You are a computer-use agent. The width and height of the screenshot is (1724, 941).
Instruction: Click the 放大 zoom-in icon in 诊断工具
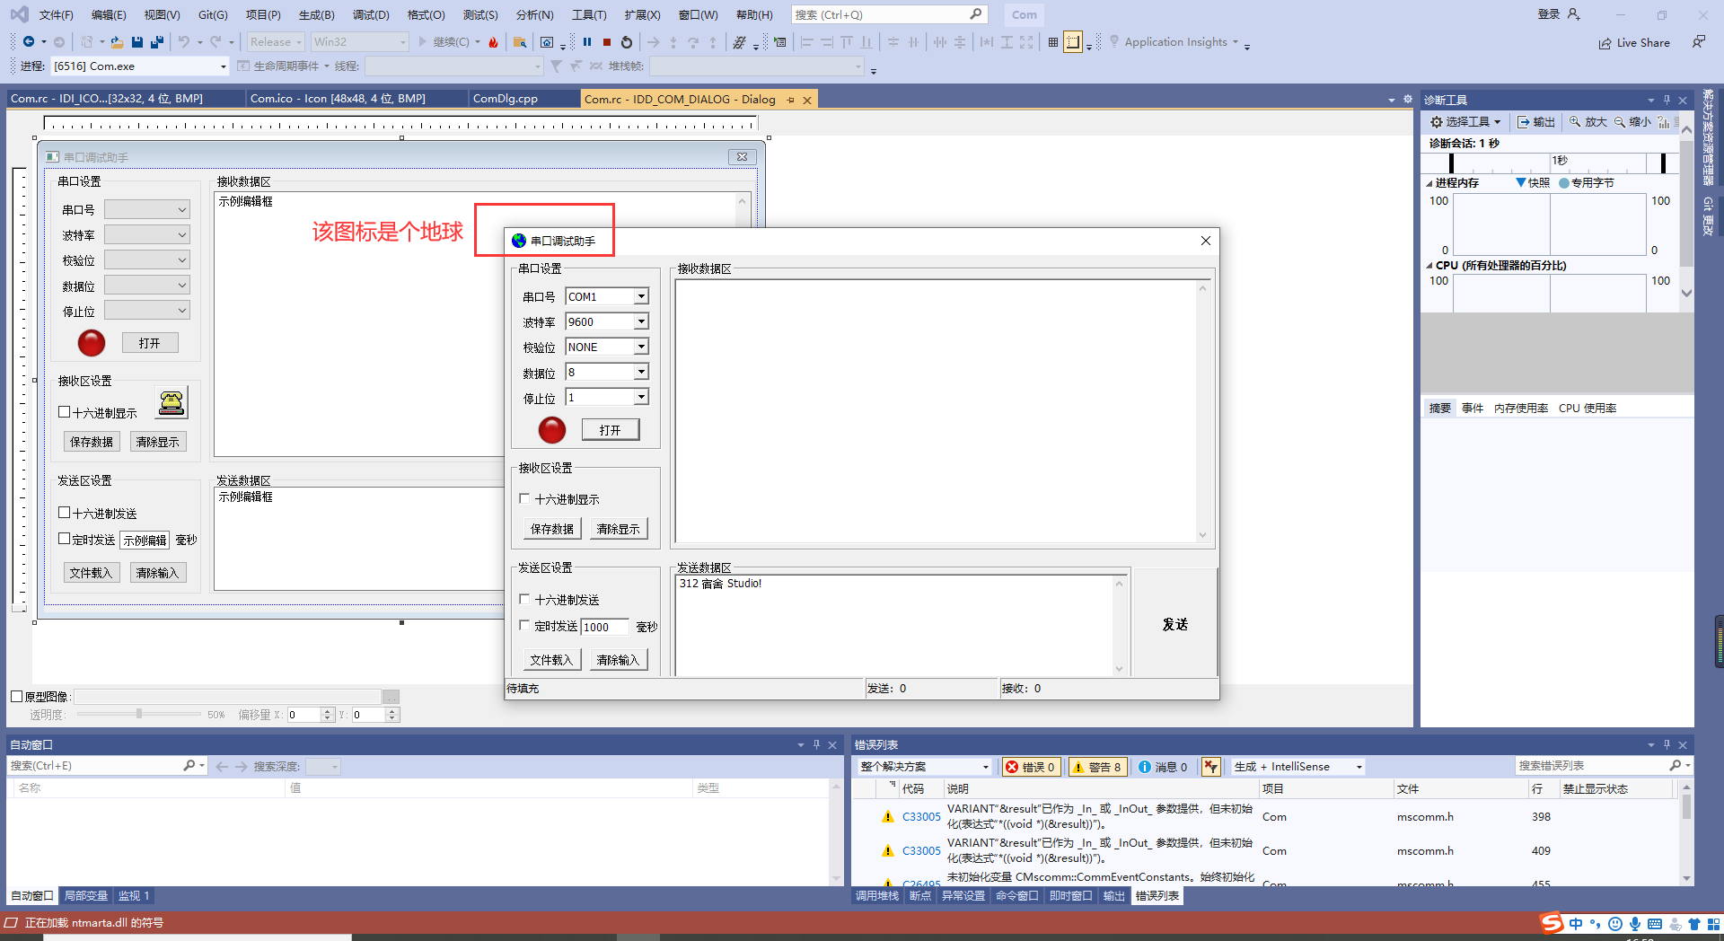(x=1587, y=122)
